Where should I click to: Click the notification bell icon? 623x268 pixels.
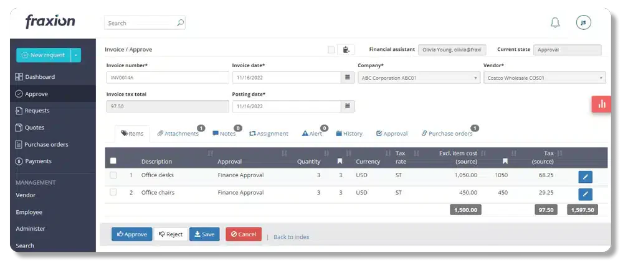coord(555,22)
